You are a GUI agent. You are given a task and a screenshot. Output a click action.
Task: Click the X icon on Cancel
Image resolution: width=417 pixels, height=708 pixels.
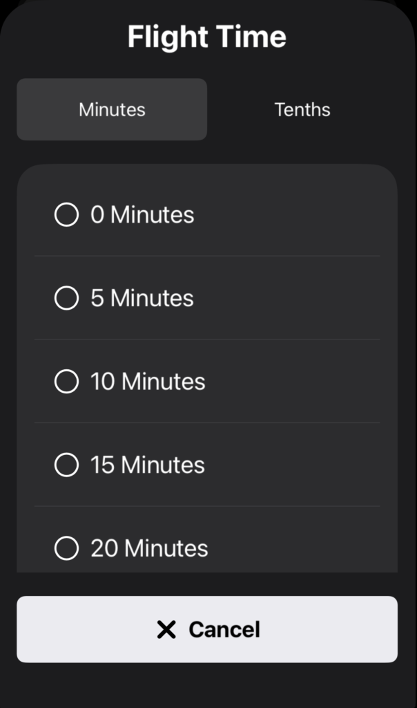pos(166,629)
